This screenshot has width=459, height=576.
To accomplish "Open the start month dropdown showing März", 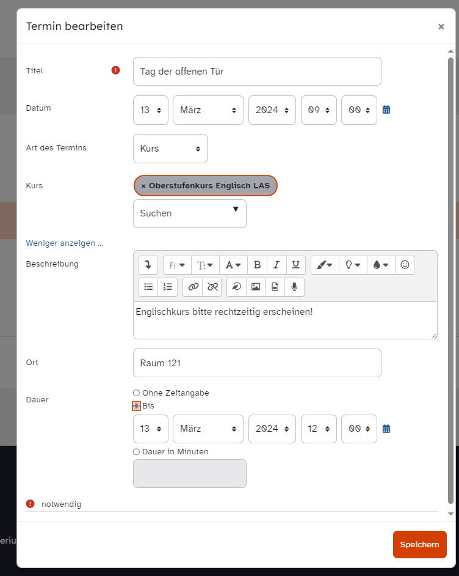I will click(x=208, y=110).
